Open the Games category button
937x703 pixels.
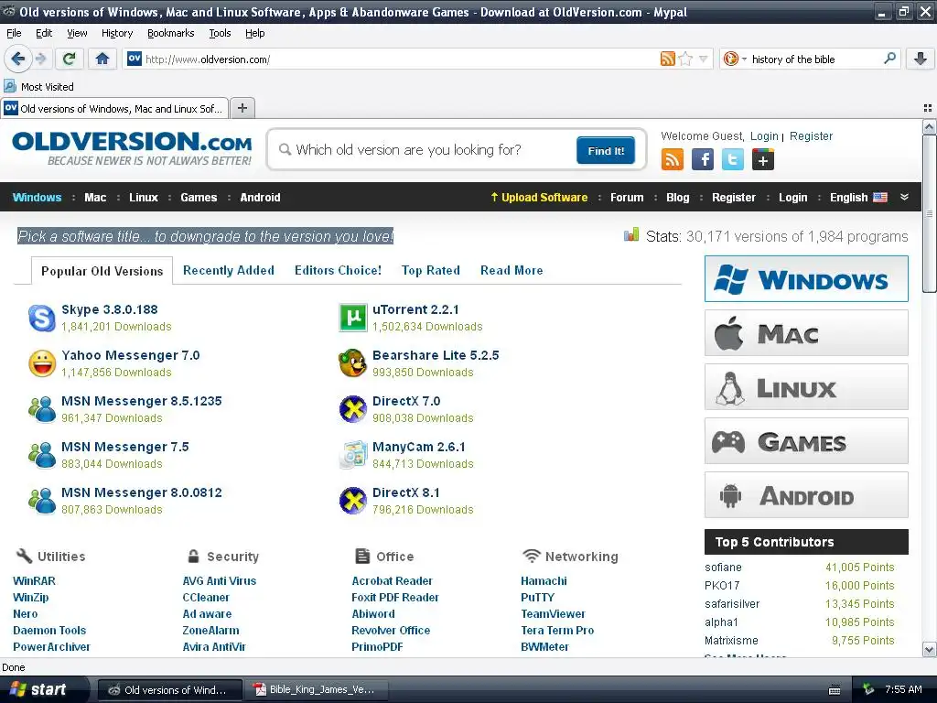(806, 441)
